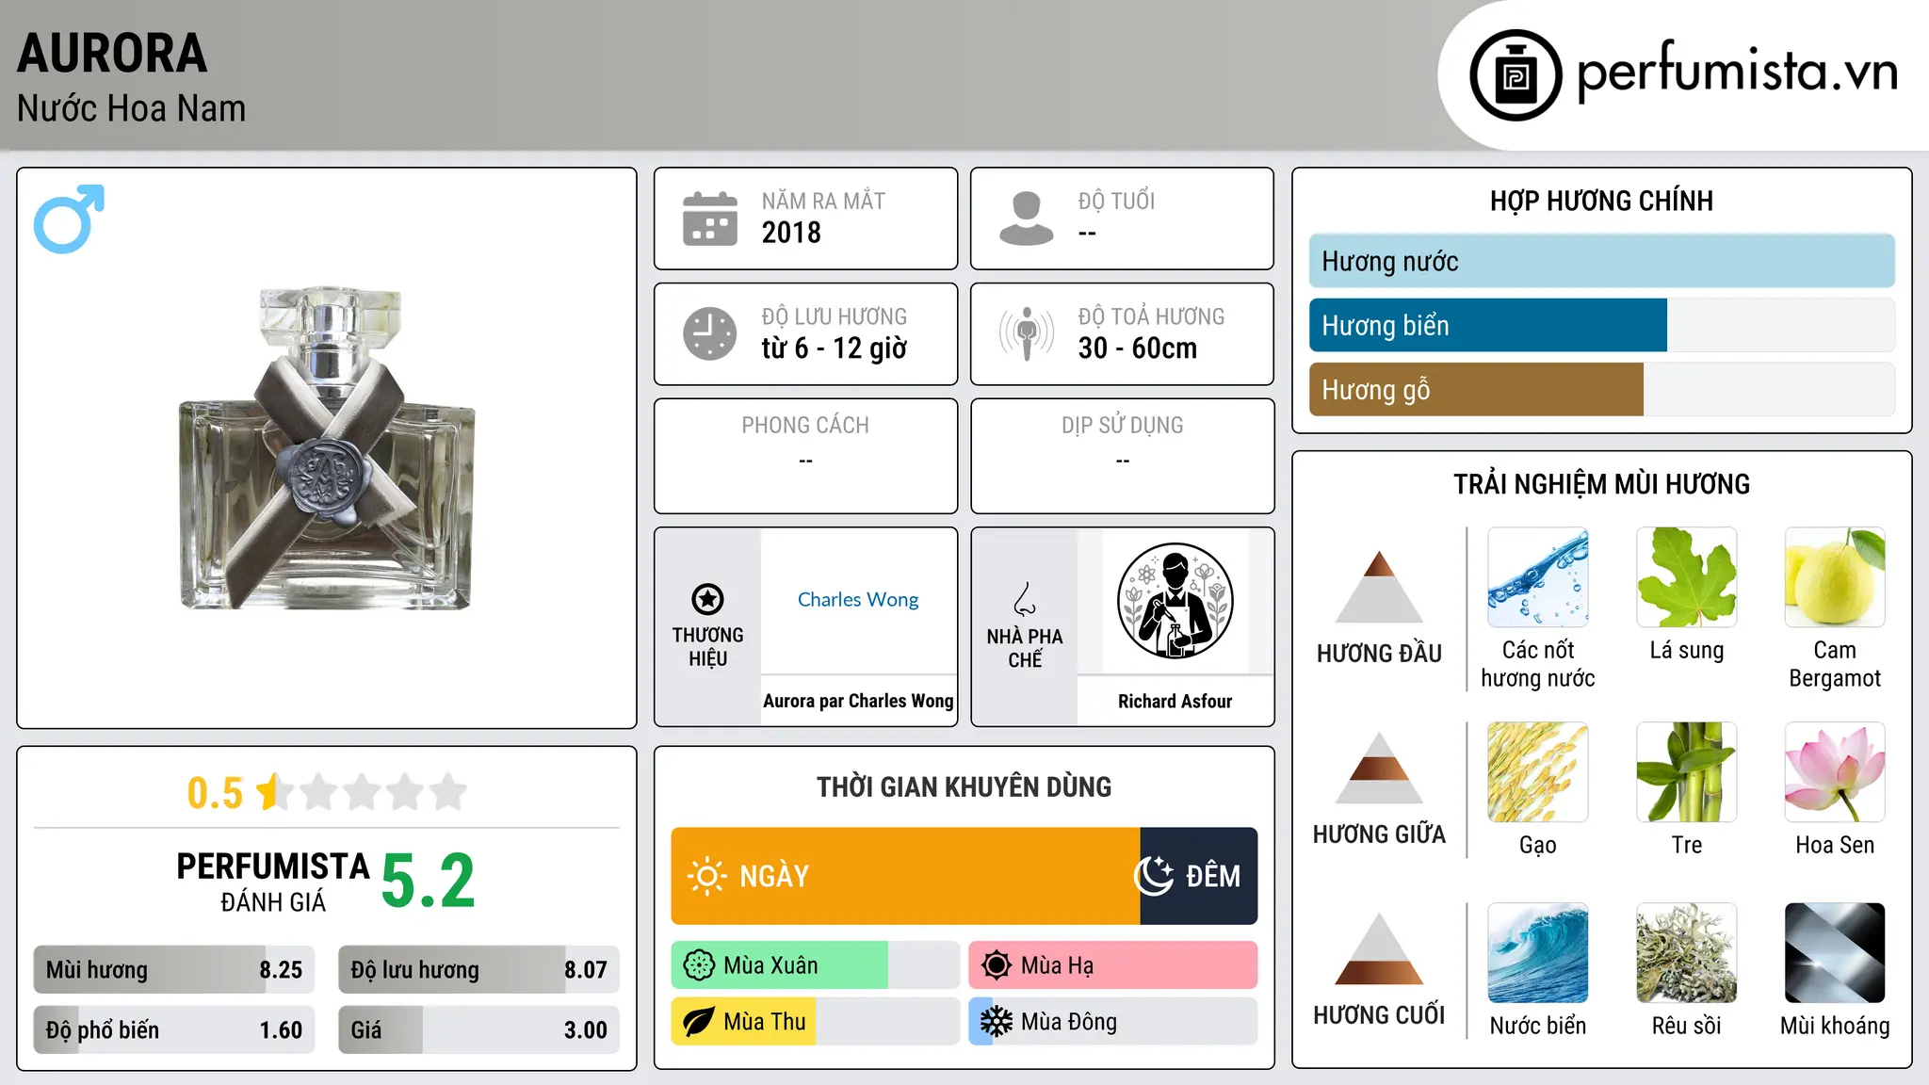Click the sun icon next to Ngày
The image size is (1929, 1085).
pyautogui.click(x=706, y=876)
